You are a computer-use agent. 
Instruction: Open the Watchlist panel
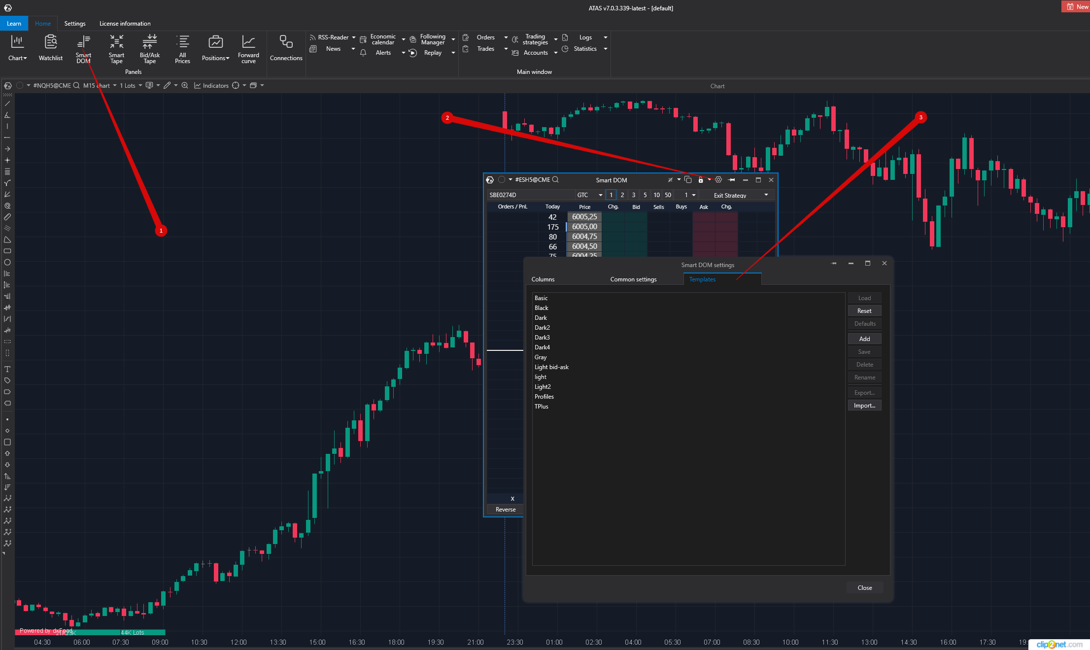[51, 48]
